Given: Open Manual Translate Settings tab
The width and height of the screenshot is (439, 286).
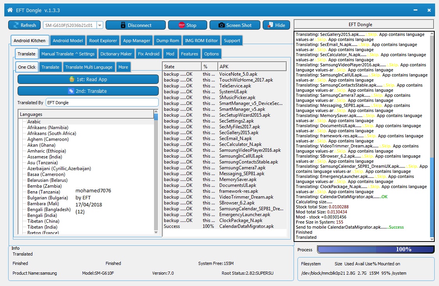Looking at the screenshot, I should [68, 54].
